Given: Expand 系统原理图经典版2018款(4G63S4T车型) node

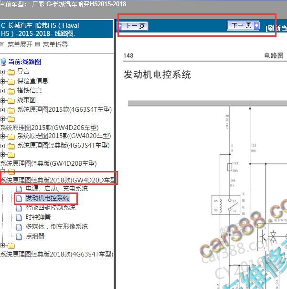Looking at the screenshot, I should [2, 245].
